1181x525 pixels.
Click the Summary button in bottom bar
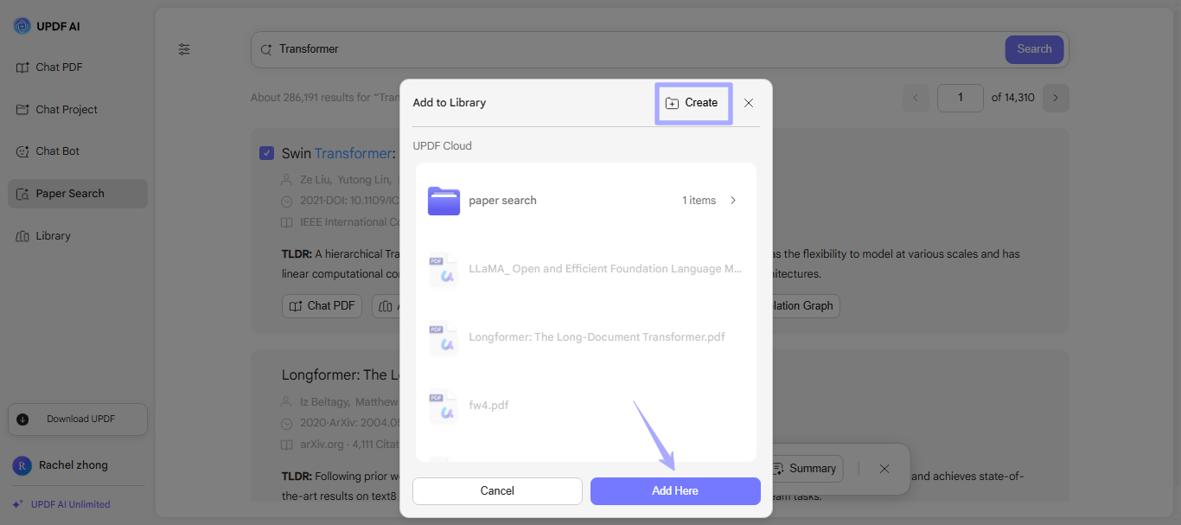[805, 469]
